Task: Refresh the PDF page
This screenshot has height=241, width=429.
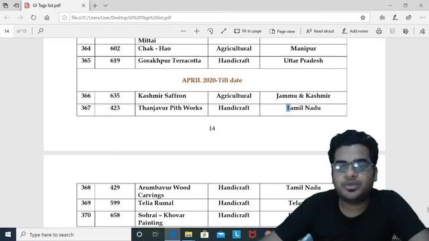Action: tap(34, 17)
